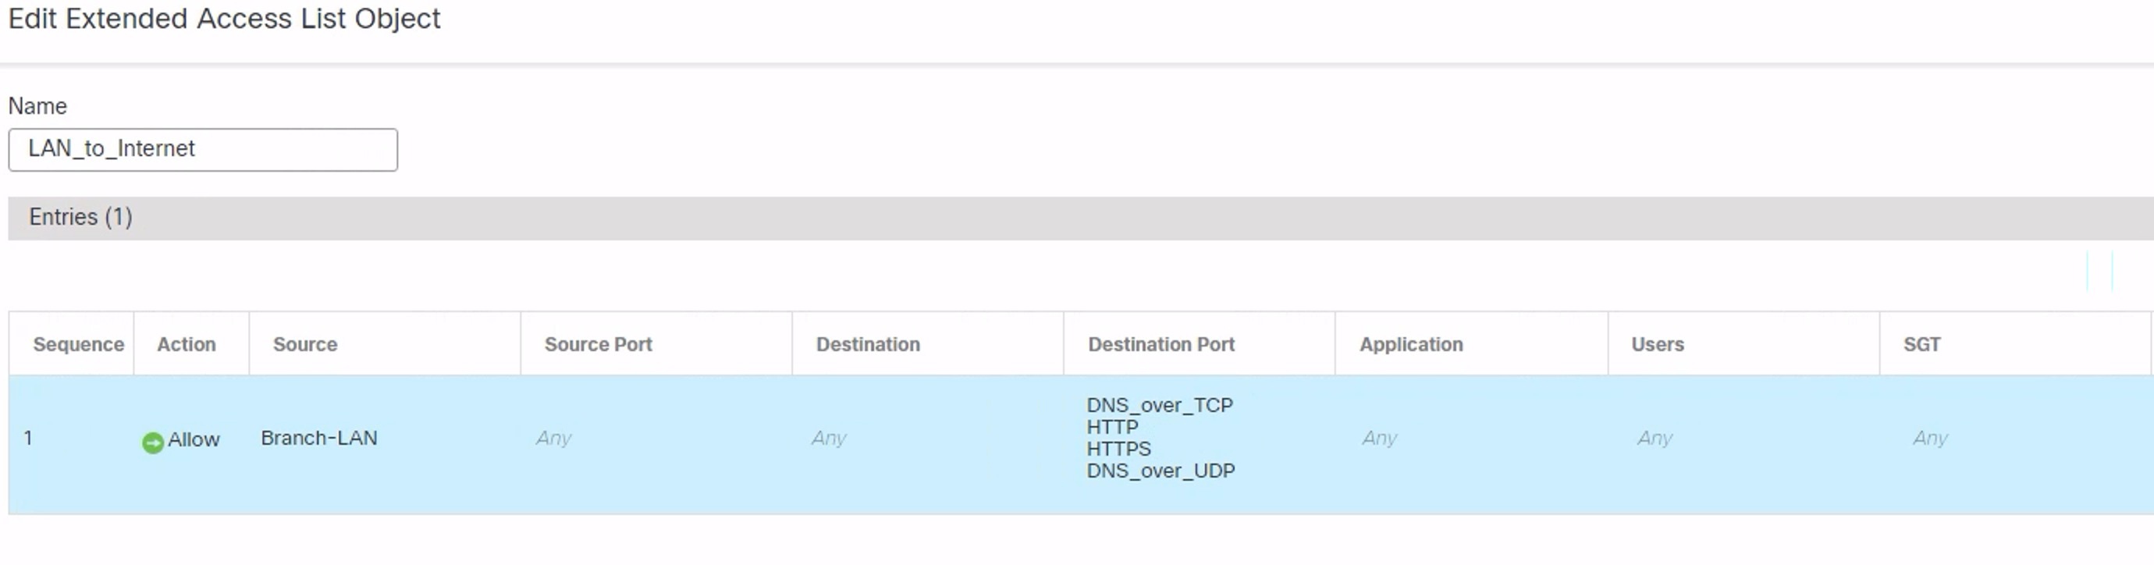Select the DNS_over_UDP destination port entry

click(1161, 471)
